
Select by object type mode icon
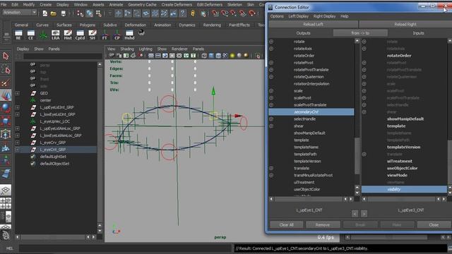tap(90, 13)
